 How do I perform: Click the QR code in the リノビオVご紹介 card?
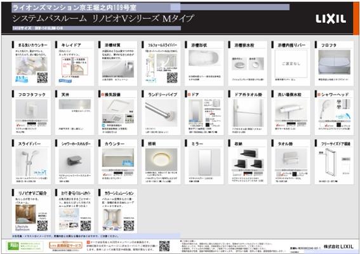[43, 225]
